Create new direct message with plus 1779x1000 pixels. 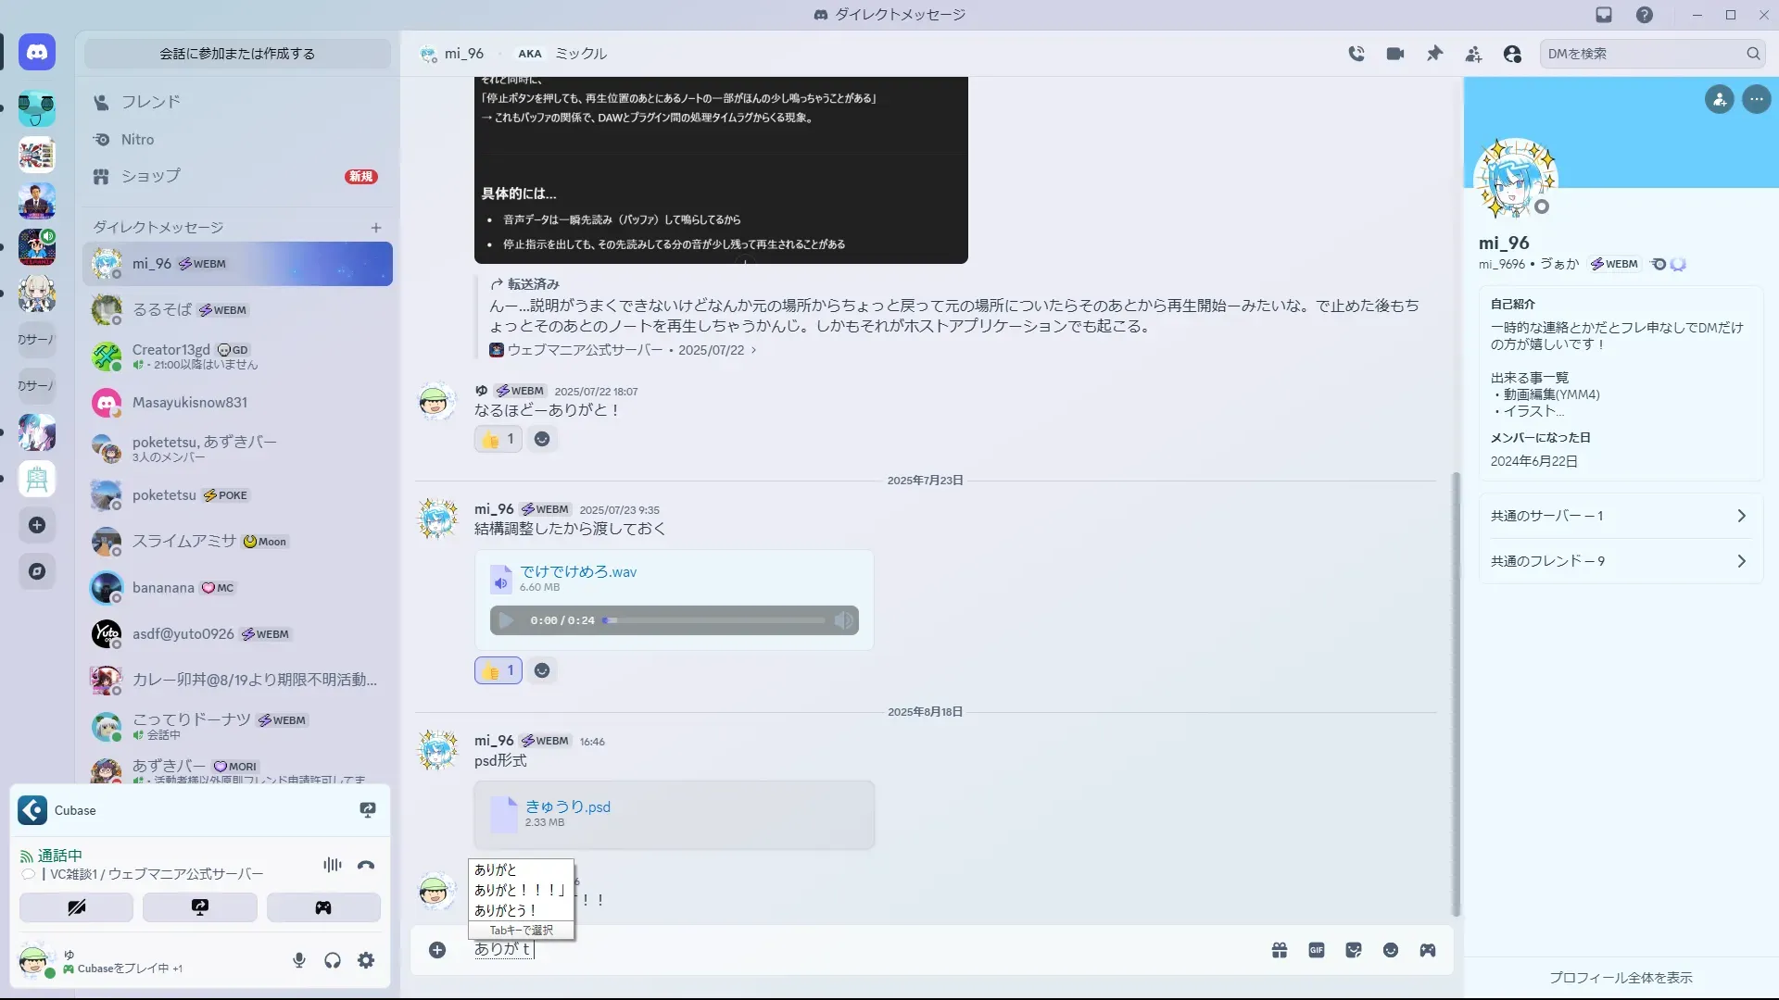pyautogui.click(x=376, y=227)
